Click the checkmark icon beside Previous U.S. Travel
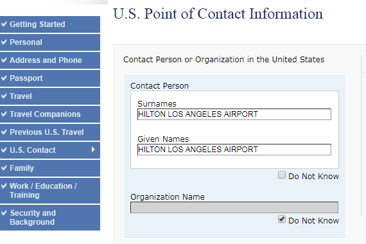 click(x=4, y=132)
